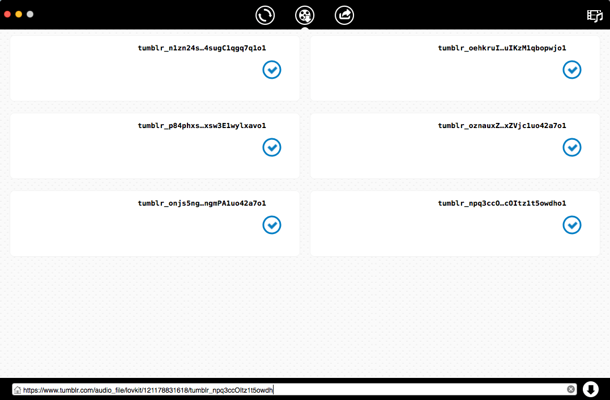Image resolution: width=610 pixels, height=400 pixels.
Task: Clear the URL field with the X button
Action: (x=571, y=389)
